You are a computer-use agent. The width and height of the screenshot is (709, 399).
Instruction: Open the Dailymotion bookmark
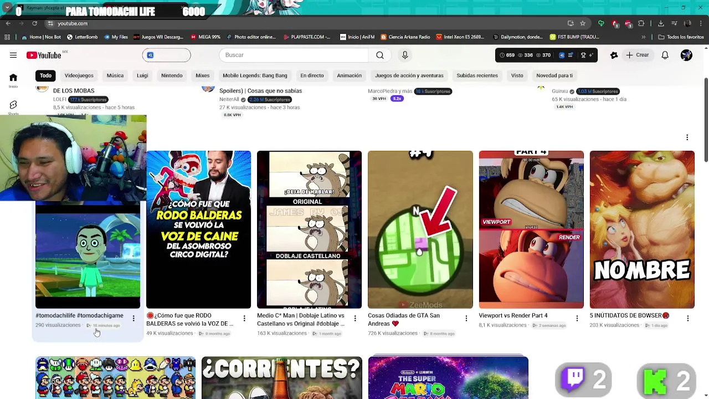click(x=517, y=37)
